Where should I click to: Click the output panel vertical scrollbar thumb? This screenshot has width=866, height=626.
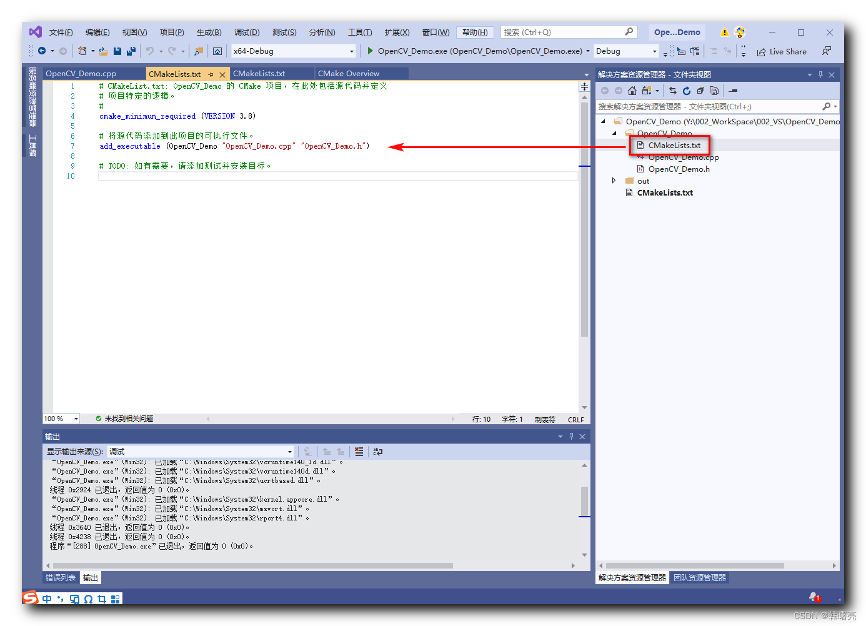(x=584, y=500)
